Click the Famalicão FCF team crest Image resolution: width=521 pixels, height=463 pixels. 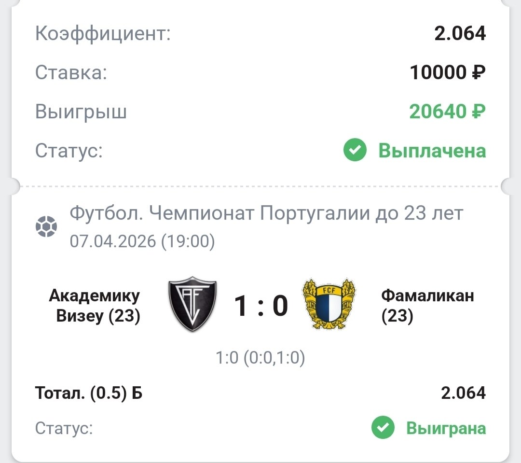click(x=328, y=304)
